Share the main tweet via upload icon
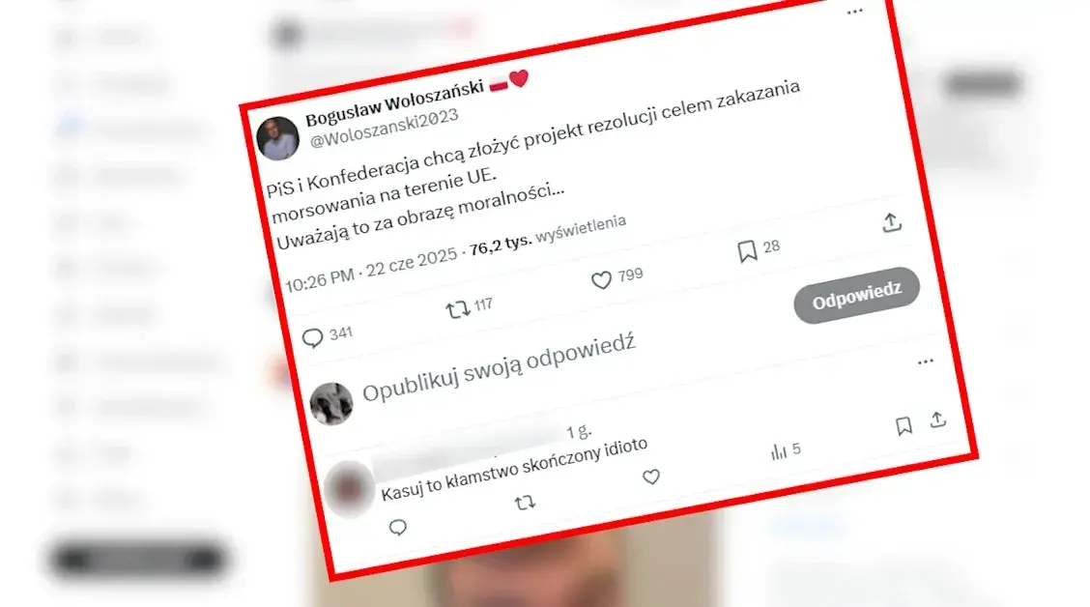 click(892, 222)
